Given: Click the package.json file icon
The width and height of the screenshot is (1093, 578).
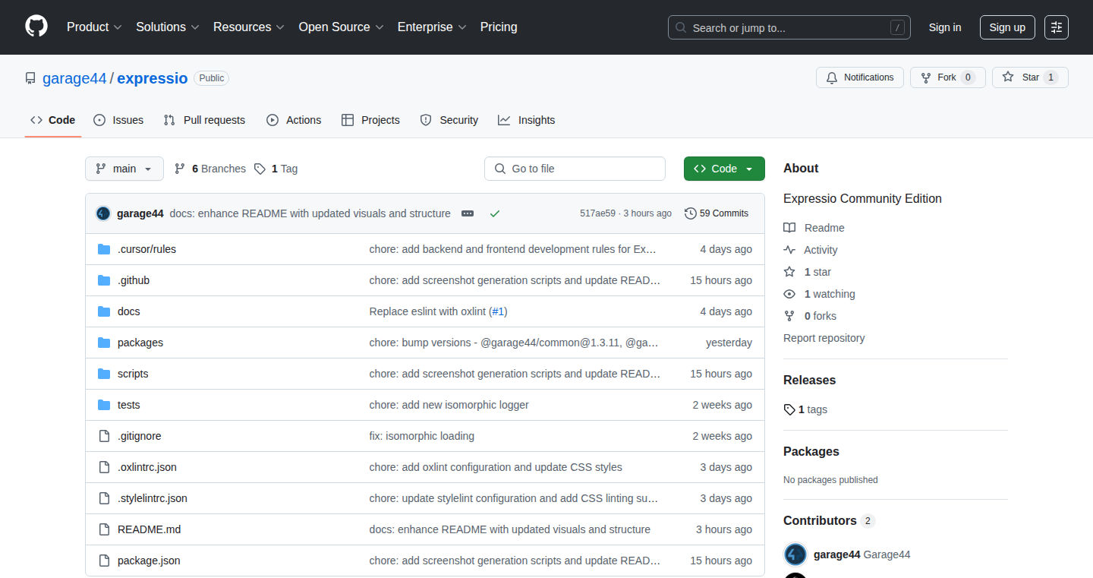Looking at the screenshot, I should pos(104,561).
